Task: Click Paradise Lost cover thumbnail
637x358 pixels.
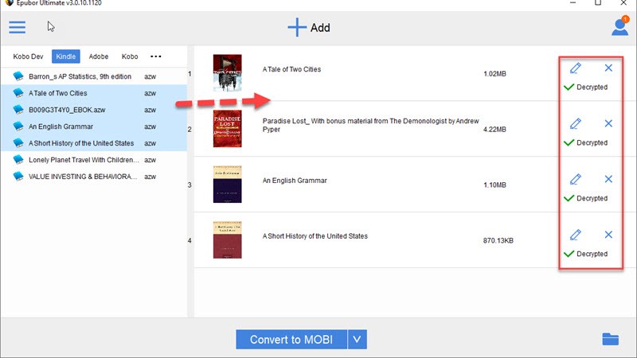Action: tap(228, 129)
